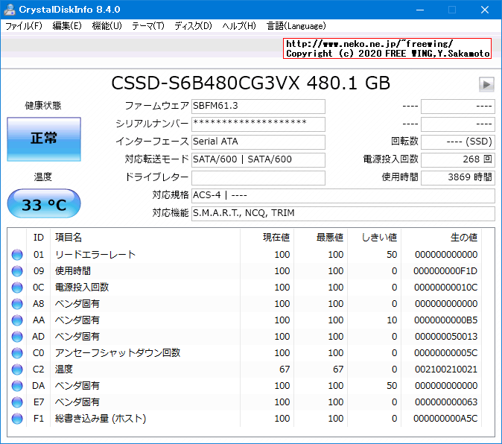Viewport: 502px width, 444px height.
Task: Click status orb for row ID F1
Action: (17, 419)
